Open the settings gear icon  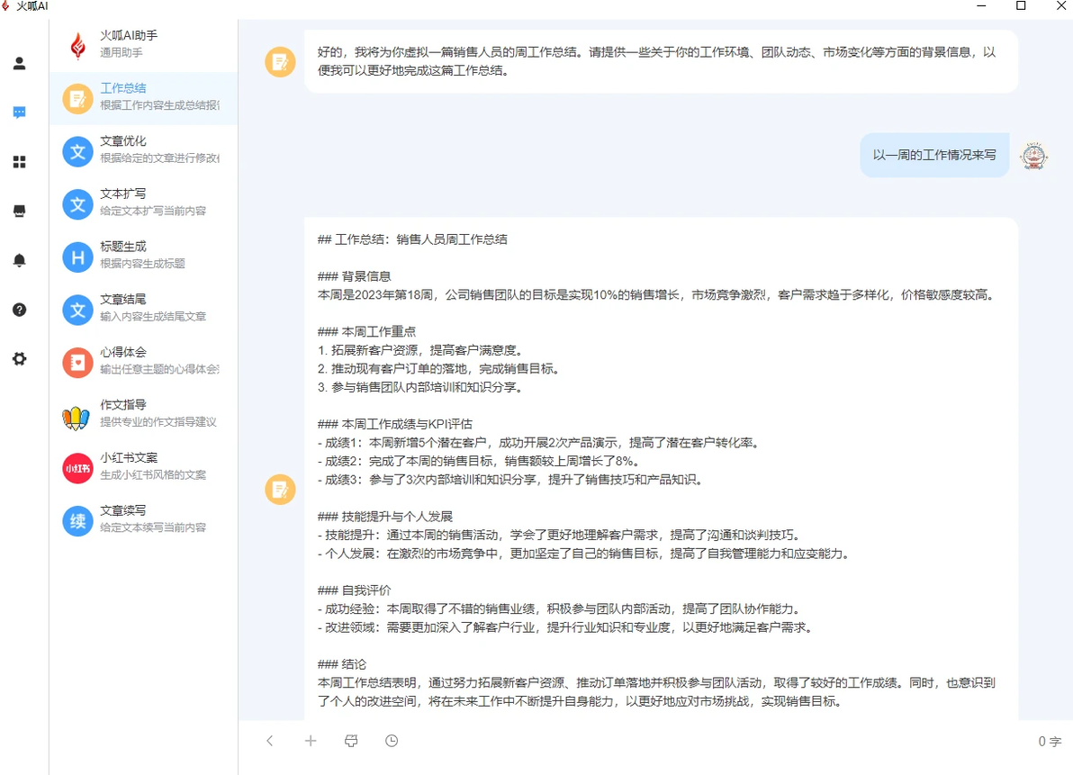coord(19,358)
